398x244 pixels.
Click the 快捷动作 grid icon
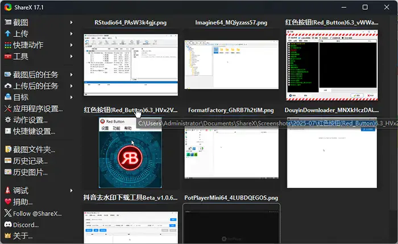coord(8,45)
